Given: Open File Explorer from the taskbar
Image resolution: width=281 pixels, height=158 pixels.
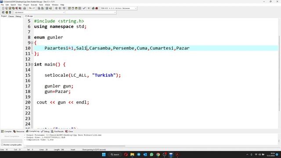Looking at the screenshot, I should pos(132,154).
